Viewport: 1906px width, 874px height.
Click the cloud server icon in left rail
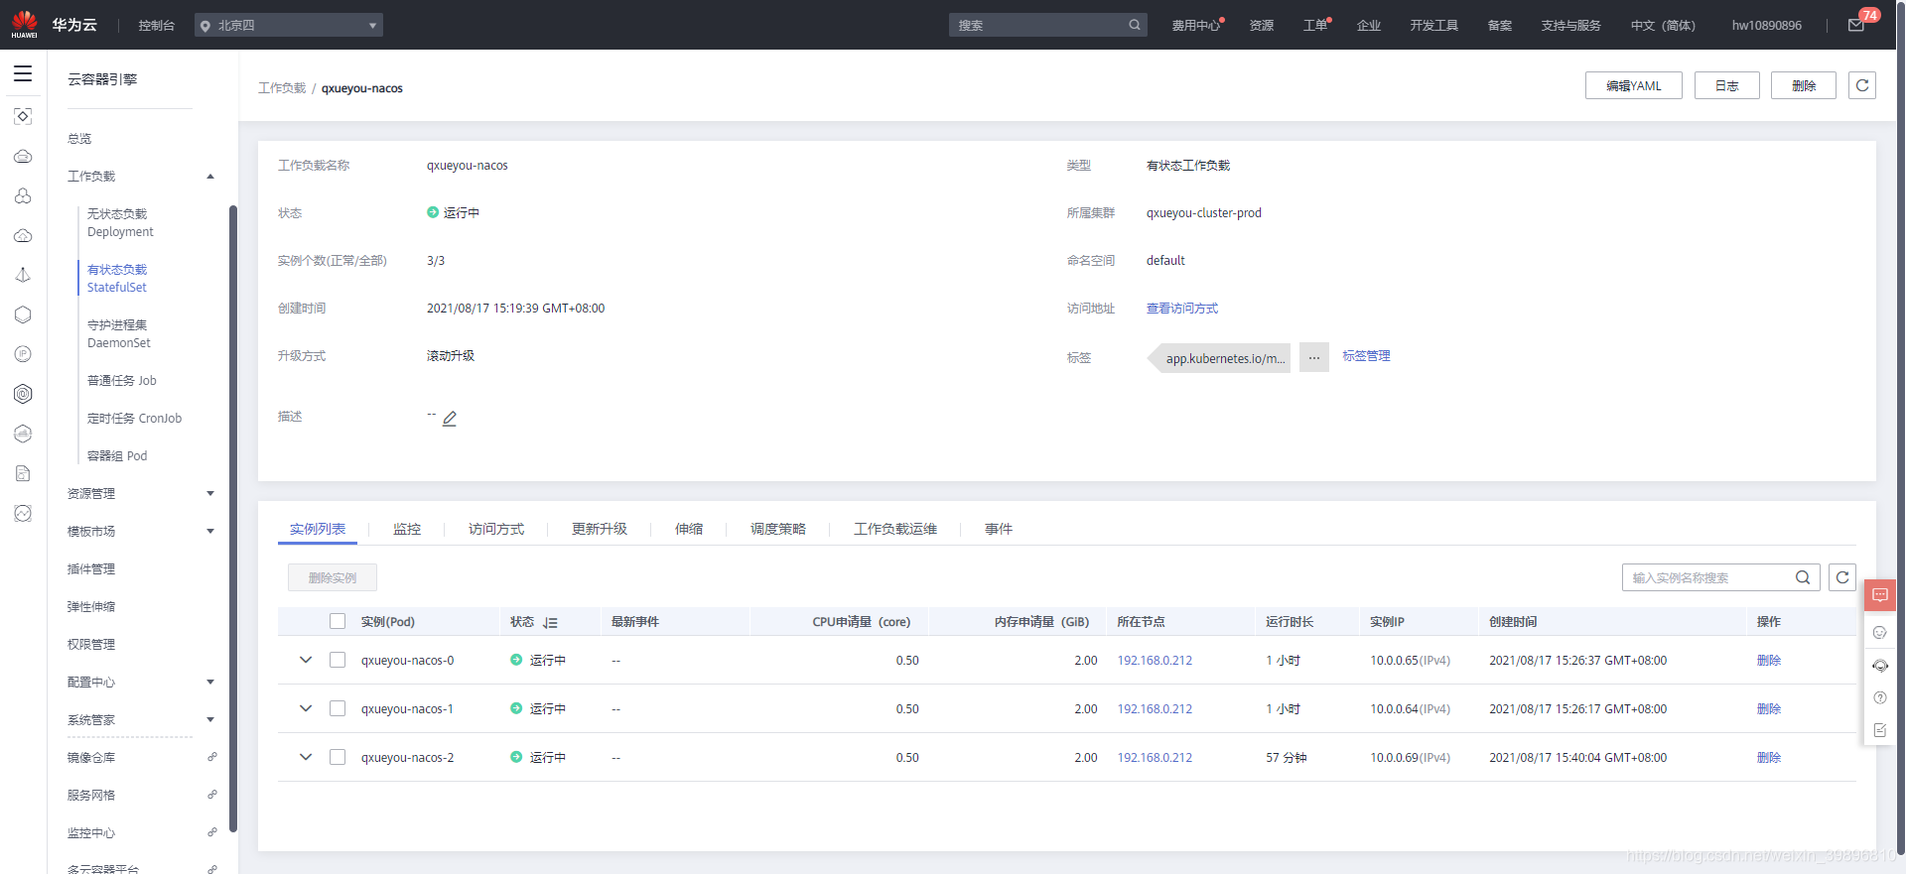click(23, 156)
